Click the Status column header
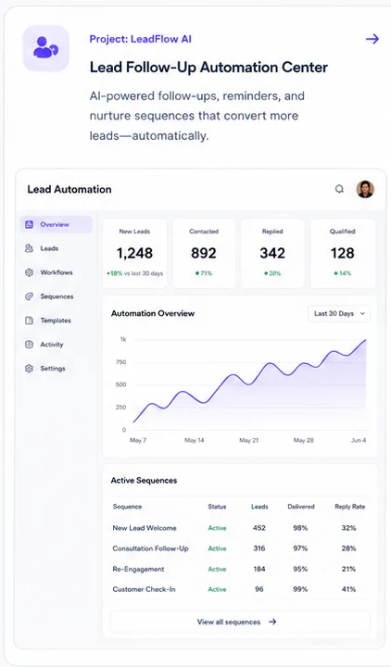 coord(217,507)
